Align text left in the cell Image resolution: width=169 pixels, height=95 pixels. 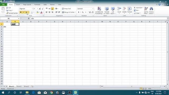[46, 12]
